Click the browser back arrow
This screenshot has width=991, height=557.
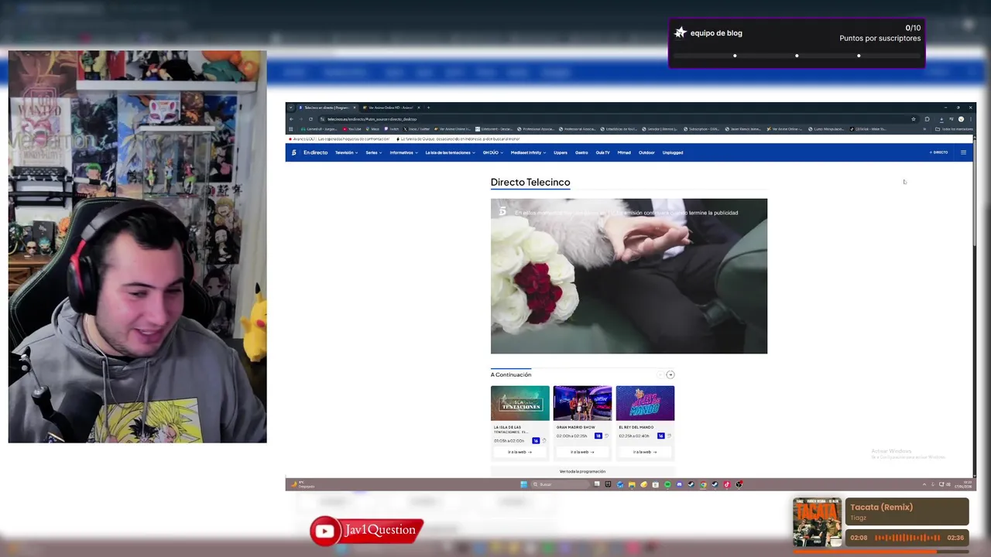click(291, 119)
